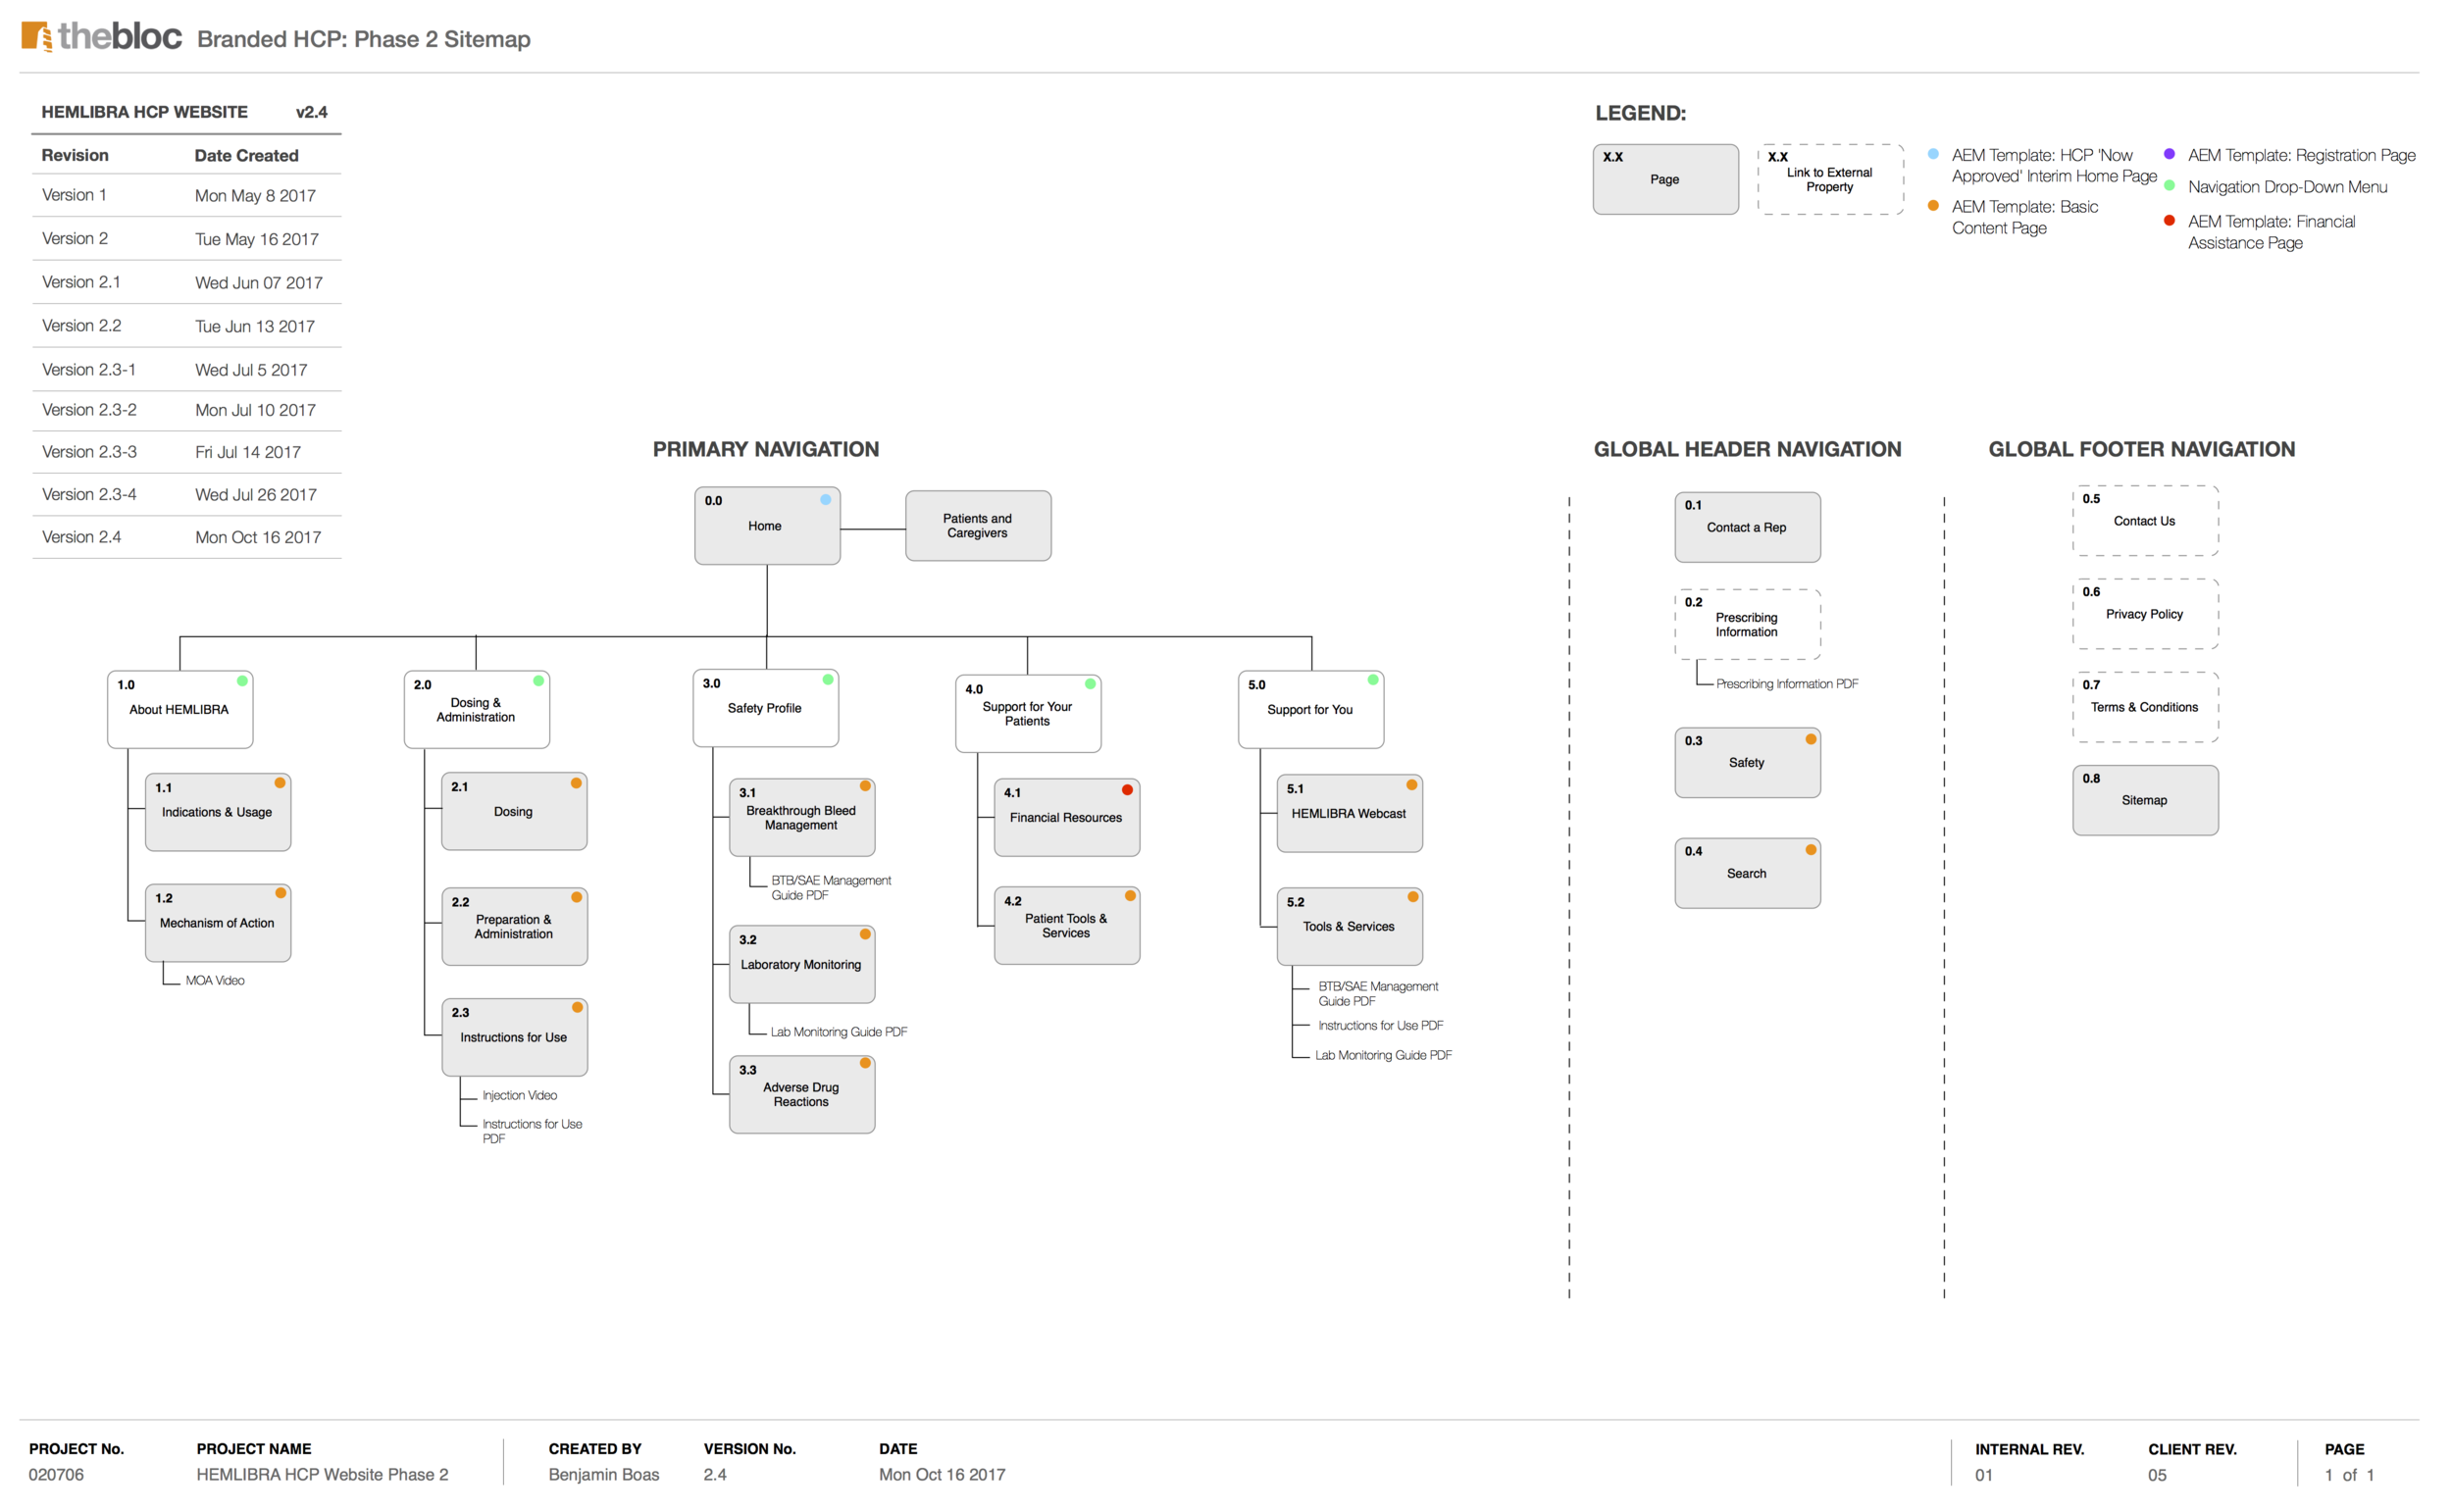This screenshot has height=1512, width=2452.
Task: Click orange Basic Content Page legend dot
Action: 1933,206
